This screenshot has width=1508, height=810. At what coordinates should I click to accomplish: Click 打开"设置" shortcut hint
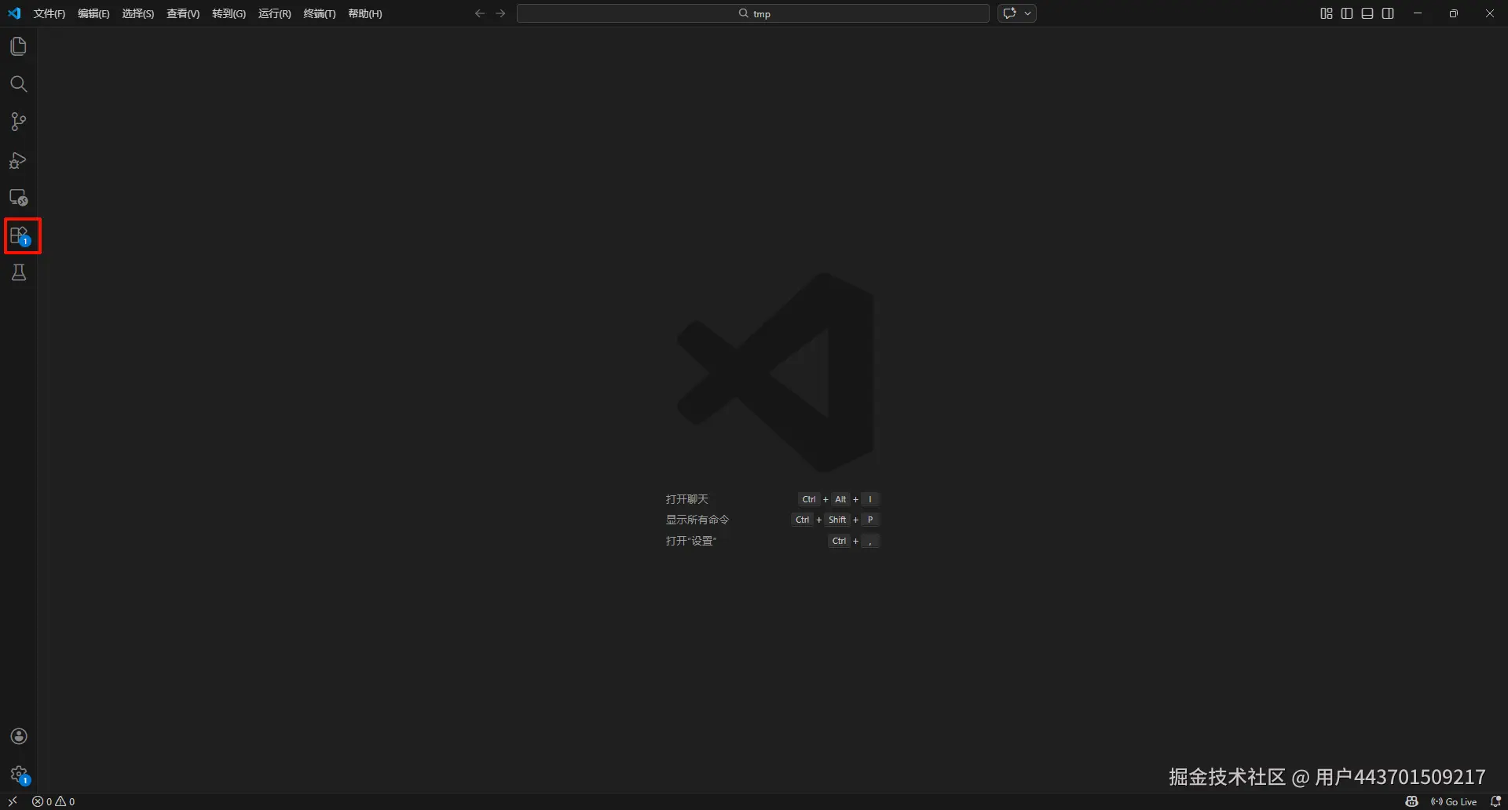(691, 541)
